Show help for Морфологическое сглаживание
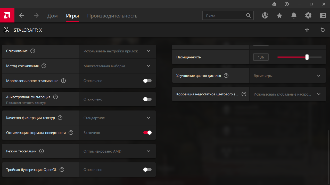 [63, 81]
